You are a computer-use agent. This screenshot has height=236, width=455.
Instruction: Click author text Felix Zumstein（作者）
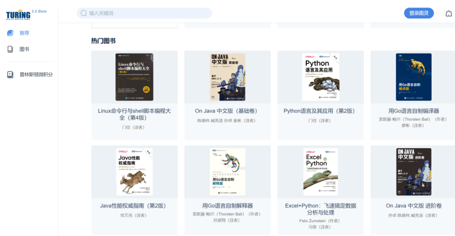(x=320, y=221)
